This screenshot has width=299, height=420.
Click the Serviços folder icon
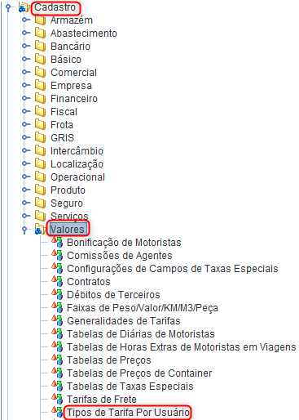pos(40,216)
